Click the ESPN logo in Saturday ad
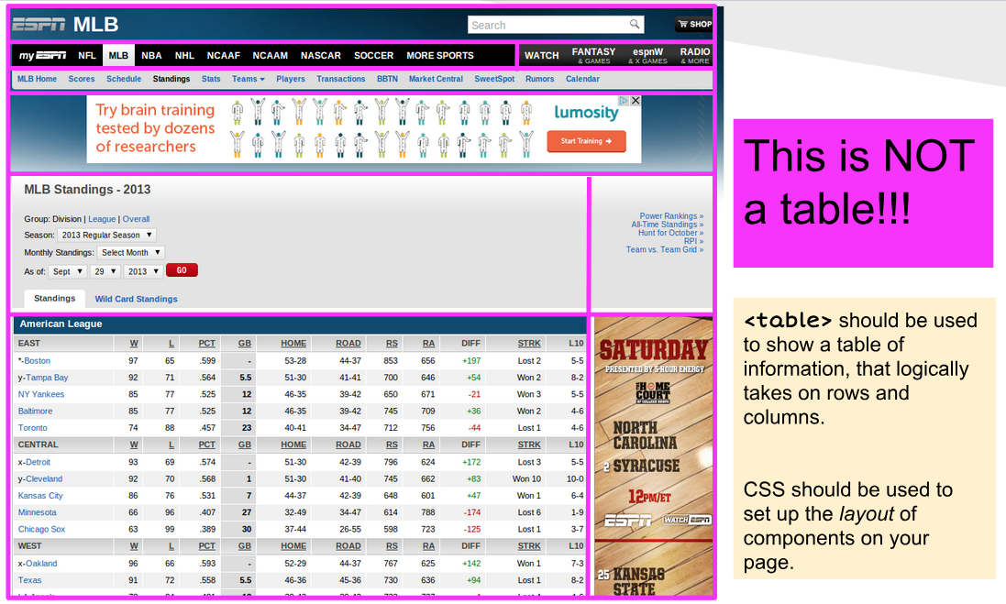Screen dimensions: 1006x604 pyautogui.click(x=628, y=520)
